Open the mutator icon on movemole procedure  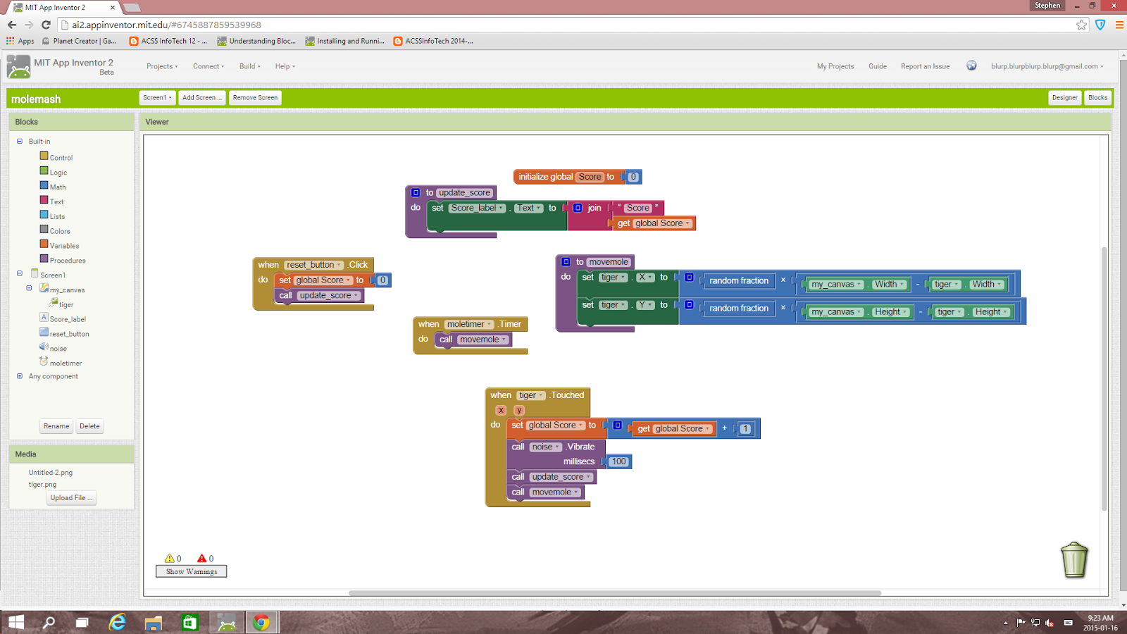pyautogui.click(x=566, y=262)
